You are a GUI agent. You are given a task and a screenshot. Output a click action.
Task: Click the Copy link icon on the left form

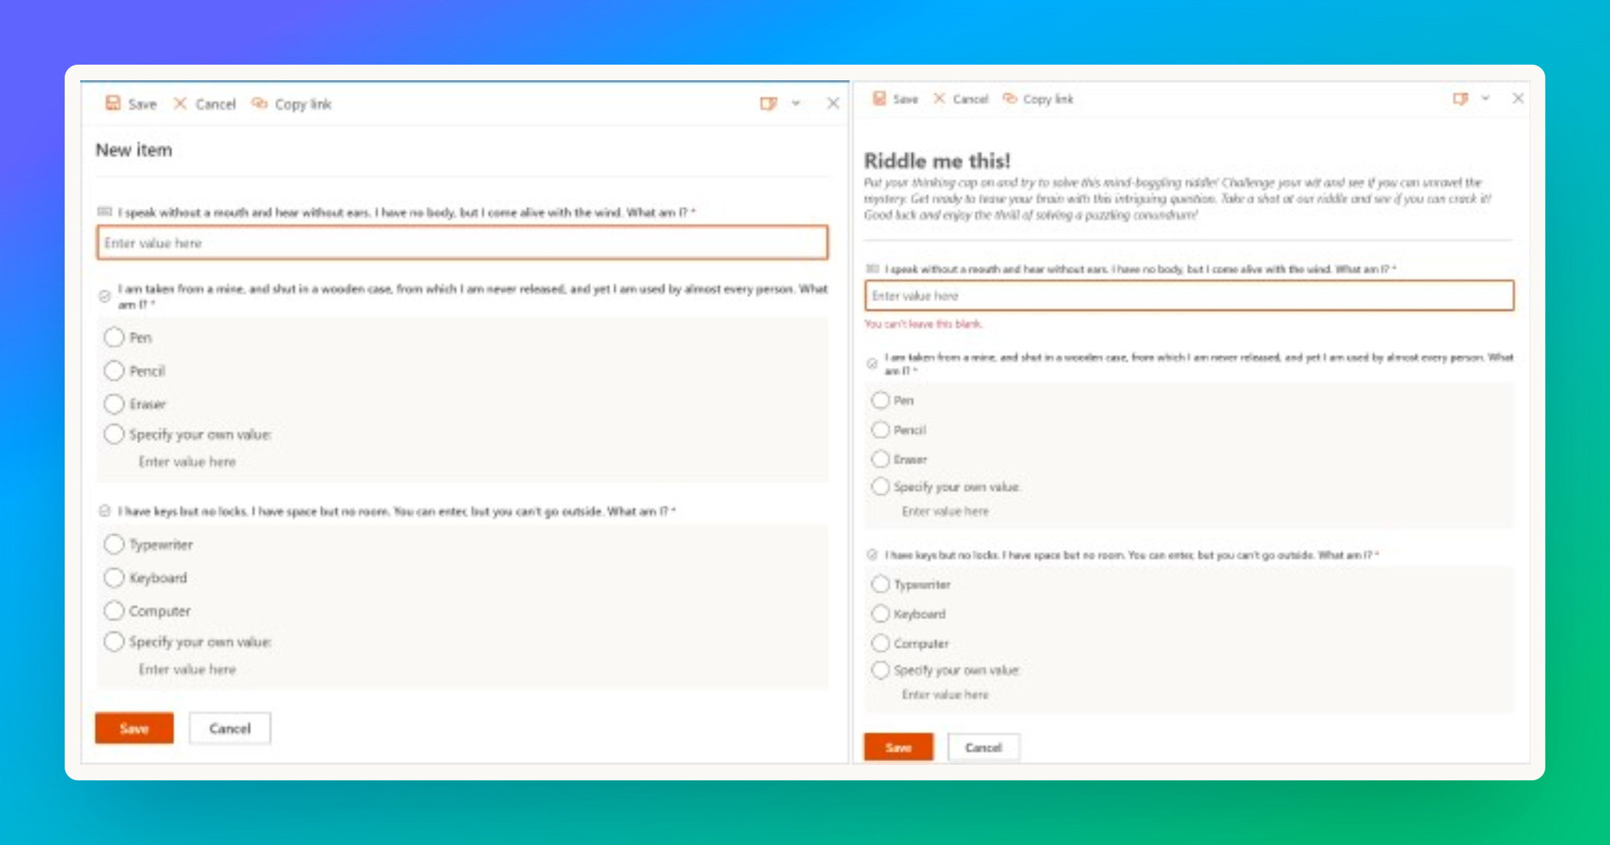tap(260, 104)
